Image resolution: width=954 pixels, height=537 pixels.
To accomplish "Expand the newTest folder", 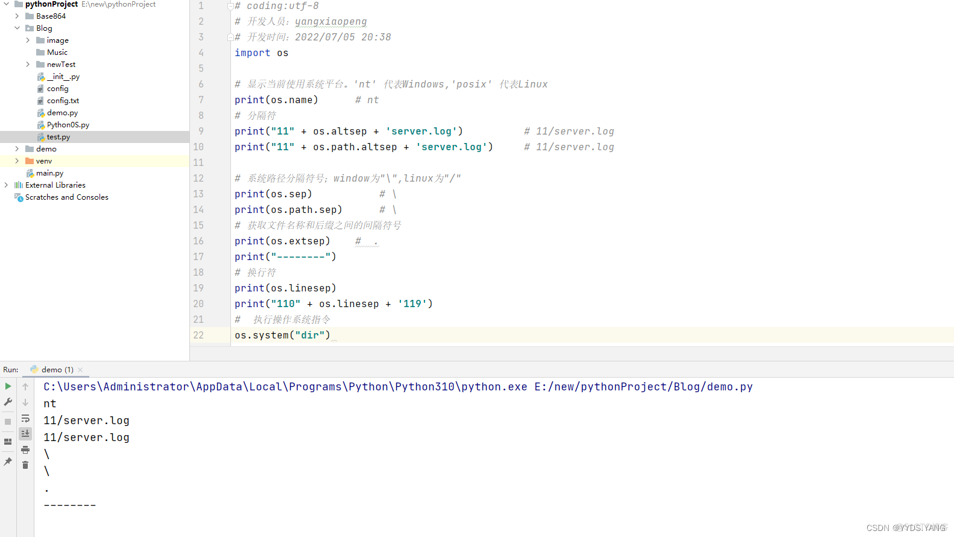I will click(x=28, y=65).
